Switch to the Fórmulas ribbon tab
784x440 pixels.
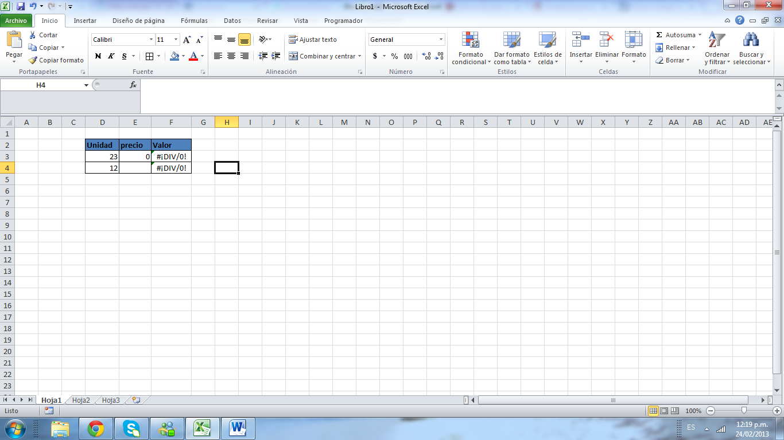click(x=194, y=21)
